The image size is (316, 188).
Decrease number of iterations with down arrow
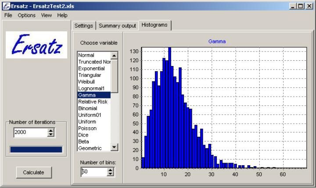[x=51, y=135]
